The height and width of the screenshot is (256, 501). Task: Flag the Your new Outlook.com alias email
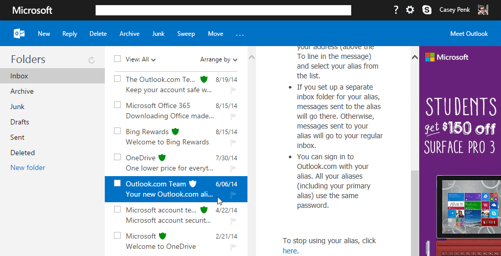point(234,195)
